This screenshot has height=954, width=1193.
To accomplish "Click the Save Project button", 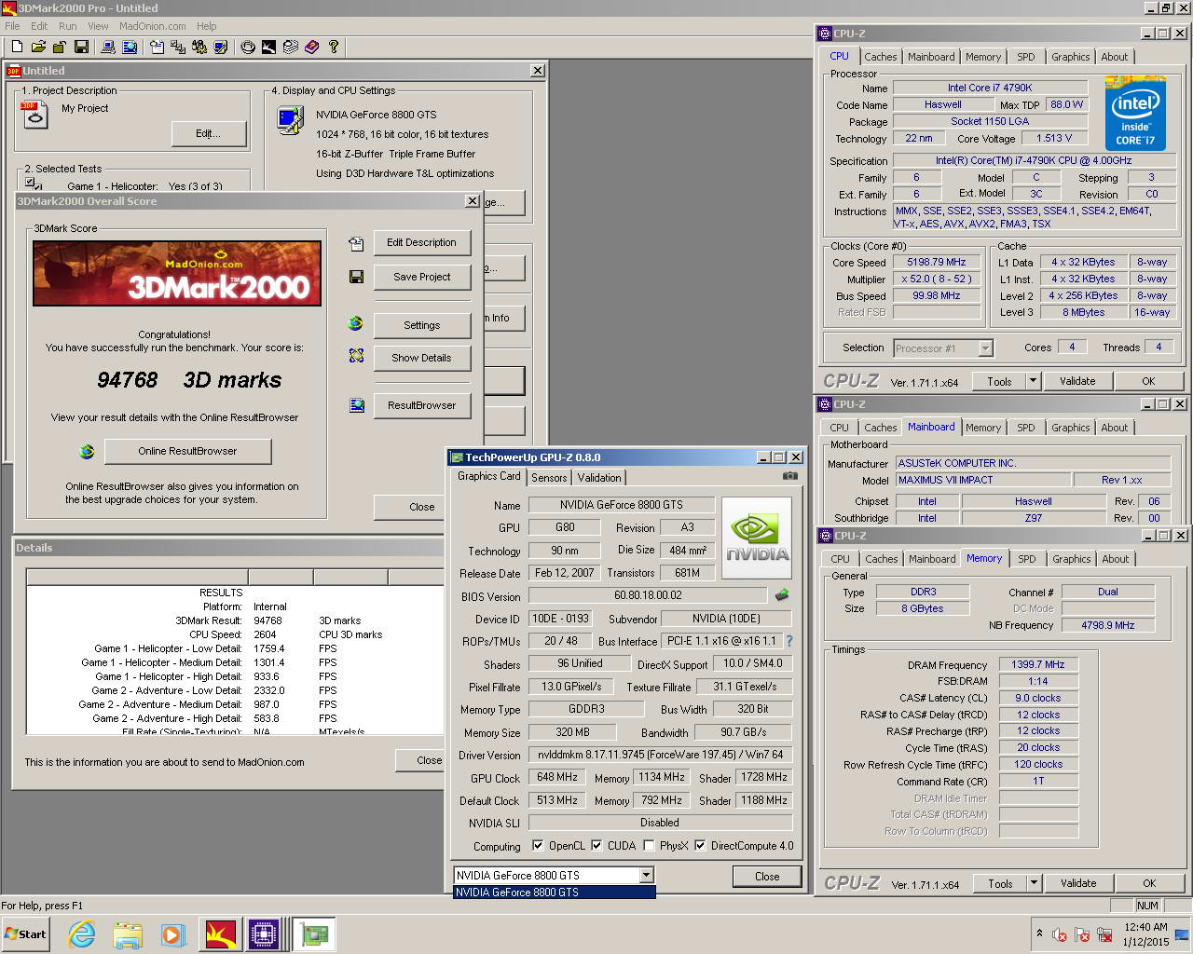I will tap(421, 277).
